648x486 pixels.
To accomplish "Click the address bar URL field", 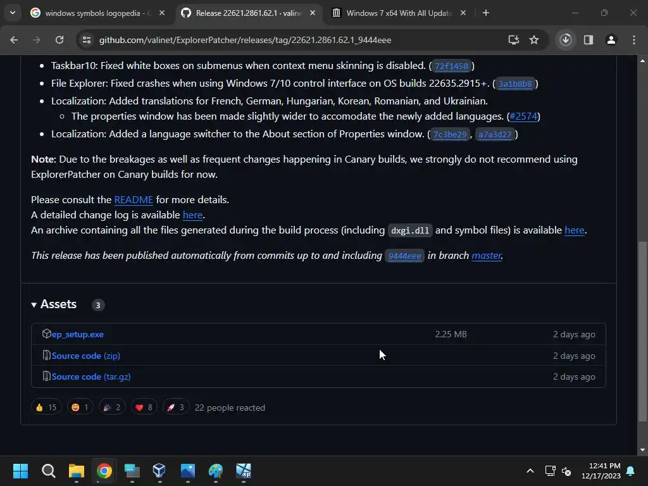I will pyautogui.click(x=245, y=40).
